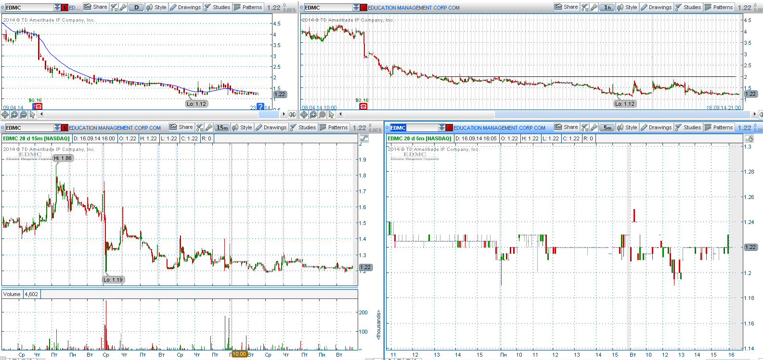Expand symbol dropdown arrow in 15m chart
The width and height of the screenshot is (763, 360).
point(57,127)
